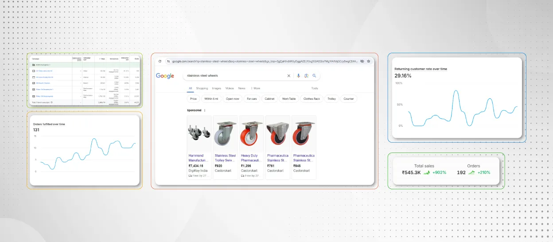Apply the Cabinet filter chip
Viewport: 553px width, 242px height.
269,99
